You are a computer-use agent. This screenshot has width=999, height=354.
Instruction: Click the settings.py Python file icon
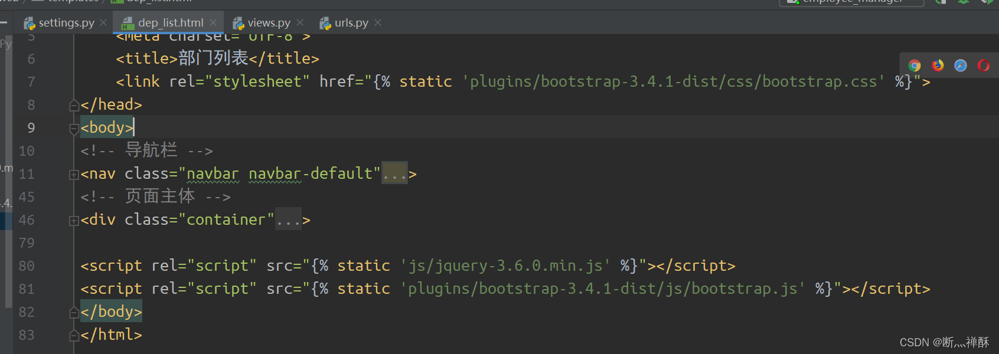(x=30, y=23)
